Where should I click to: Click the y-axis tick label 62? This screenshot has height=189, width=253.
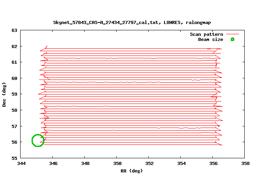tap(14, 46)
